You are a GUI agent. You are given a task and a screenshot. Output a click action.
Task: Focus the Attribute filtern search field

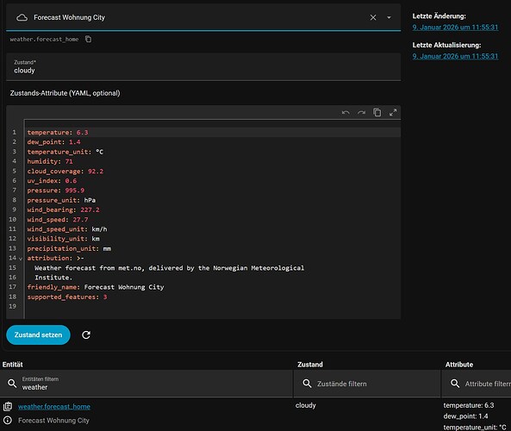click(x=477, y=384)
